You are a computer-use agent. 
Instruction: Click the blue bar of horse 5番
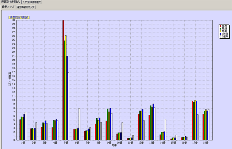point(67,98)
